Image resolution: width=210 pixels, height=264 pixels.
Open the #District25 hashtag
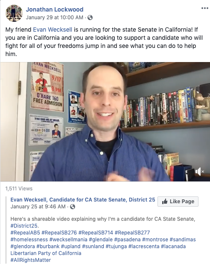24,226
